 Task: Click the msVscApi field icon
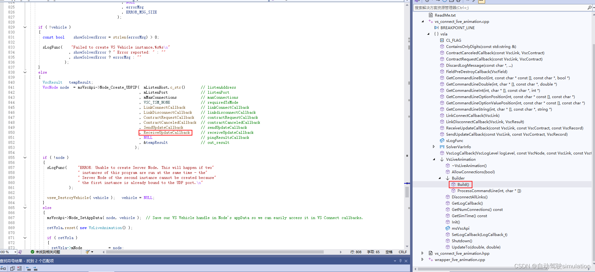click(448, 228)
